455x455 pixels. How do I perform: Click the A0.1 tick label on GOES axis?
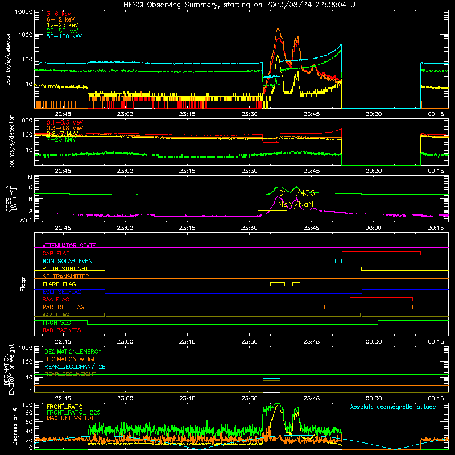tap(26, 220)
